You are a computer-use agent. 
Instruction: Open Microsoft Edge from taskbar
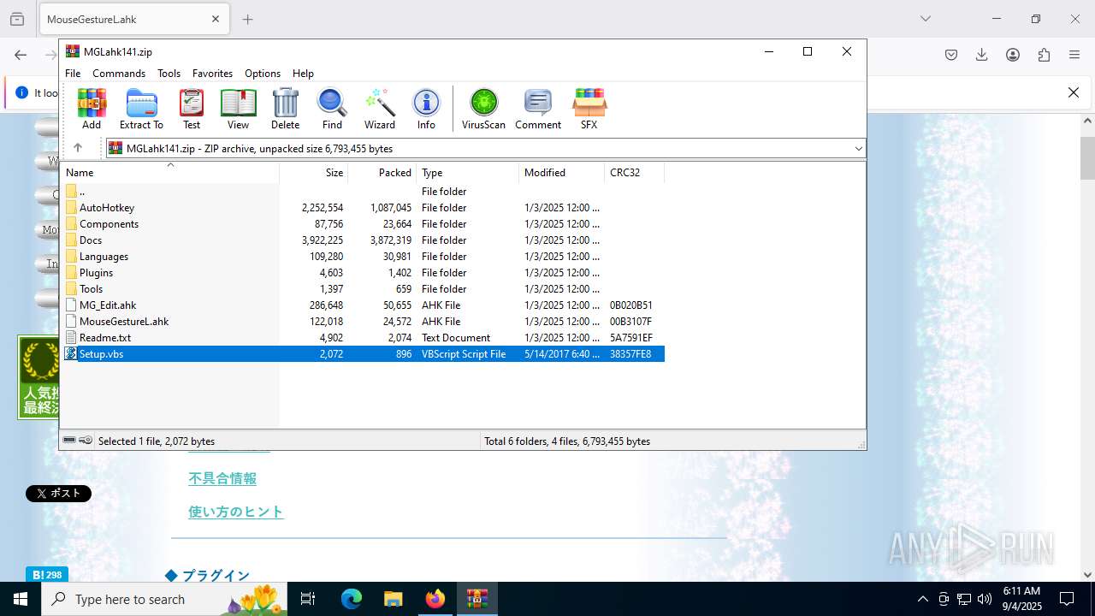[352, 599]
